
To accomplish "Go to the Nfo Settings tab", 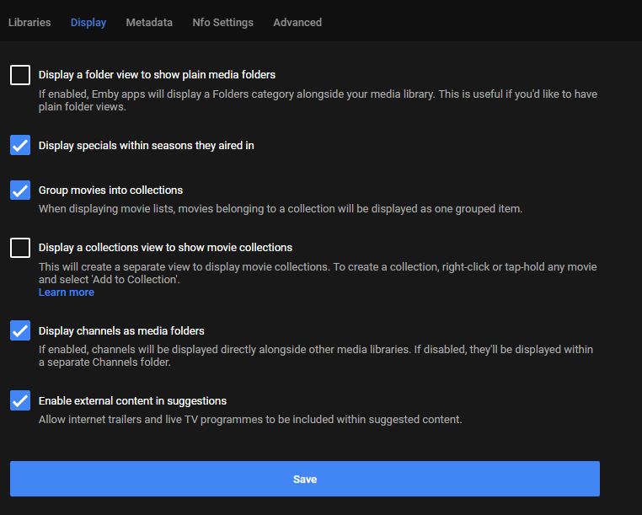I will pyautogui.click(x=222, y=23).
